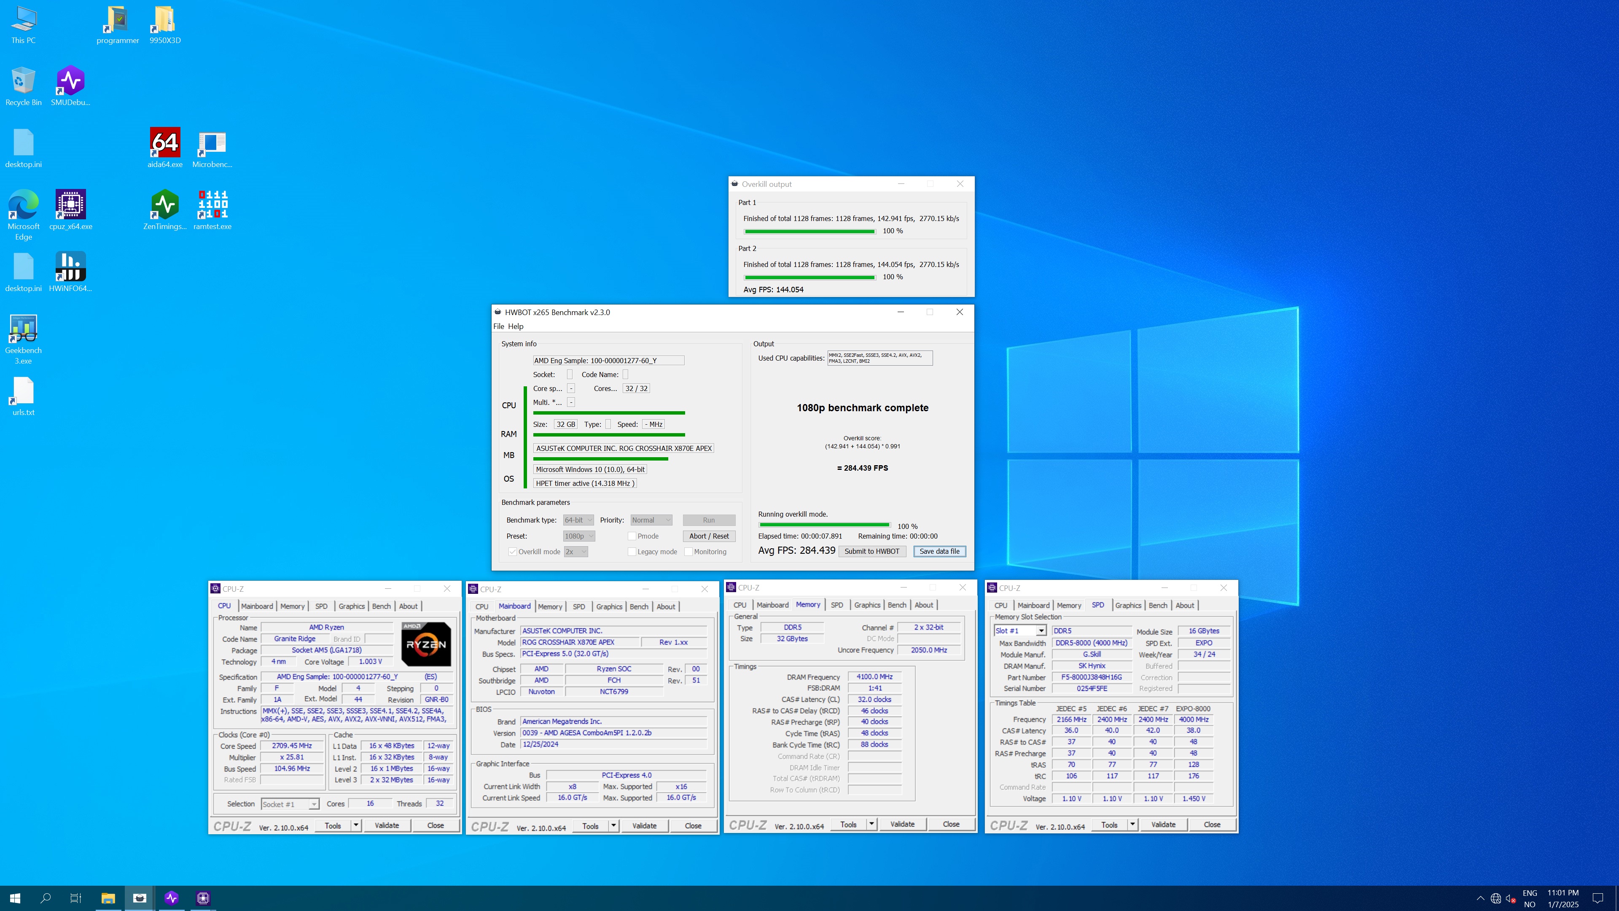
Task: Open the Microbench shortcut icon
Action: [x=212, y=148]
